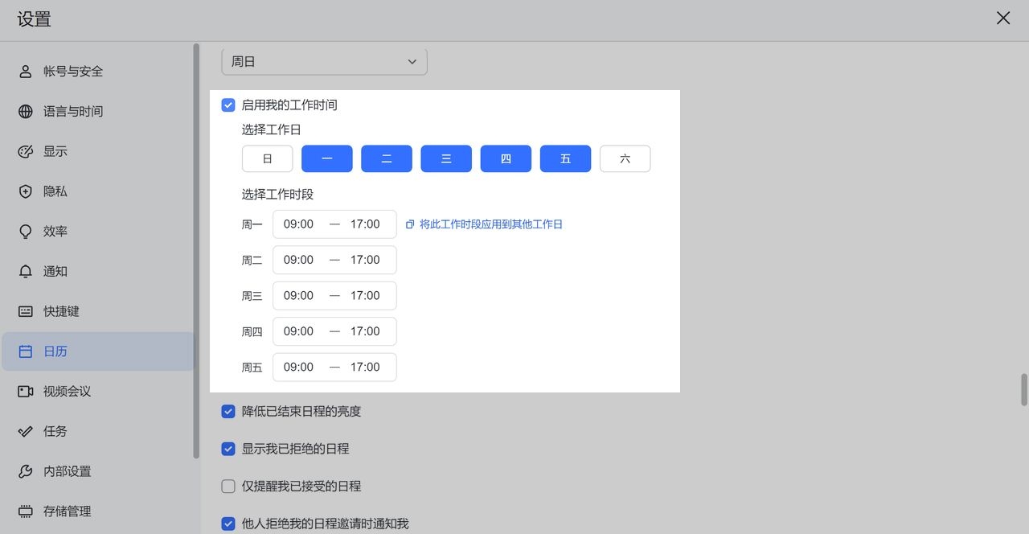Click the copy icon beside 将此工作时段应用到其他工作日

click(x=410, y=224)
